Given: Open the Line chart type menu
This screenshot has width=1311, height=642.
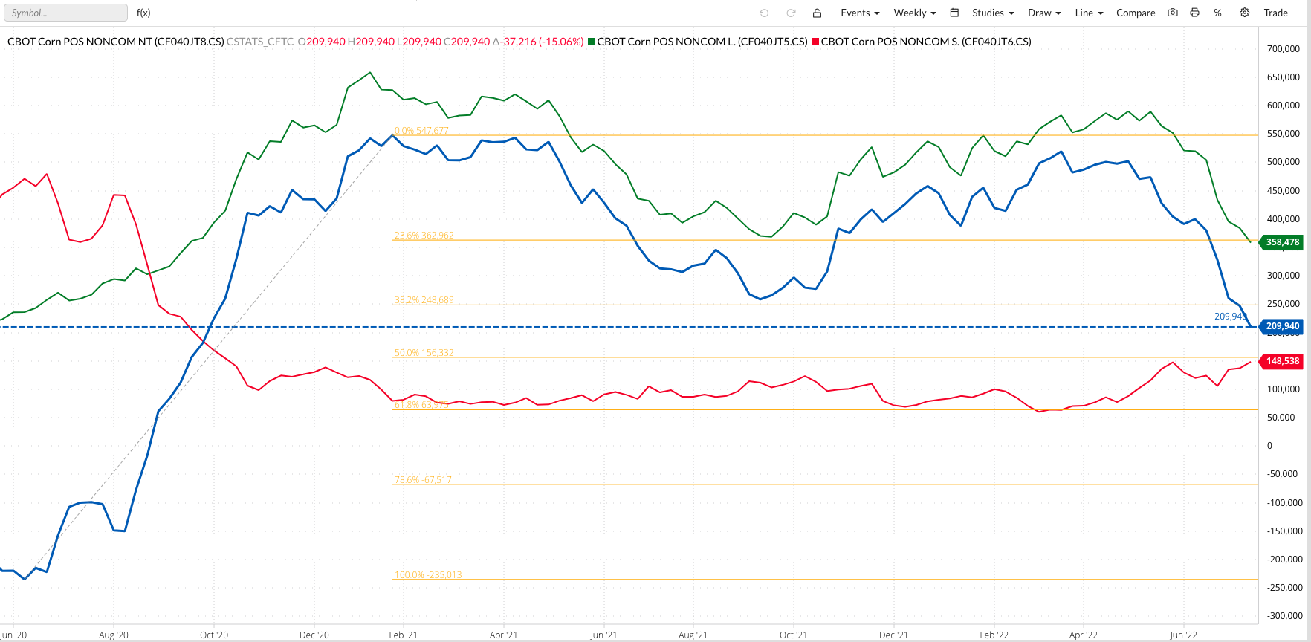Looking at the screenshot, I should [1089, 13].
